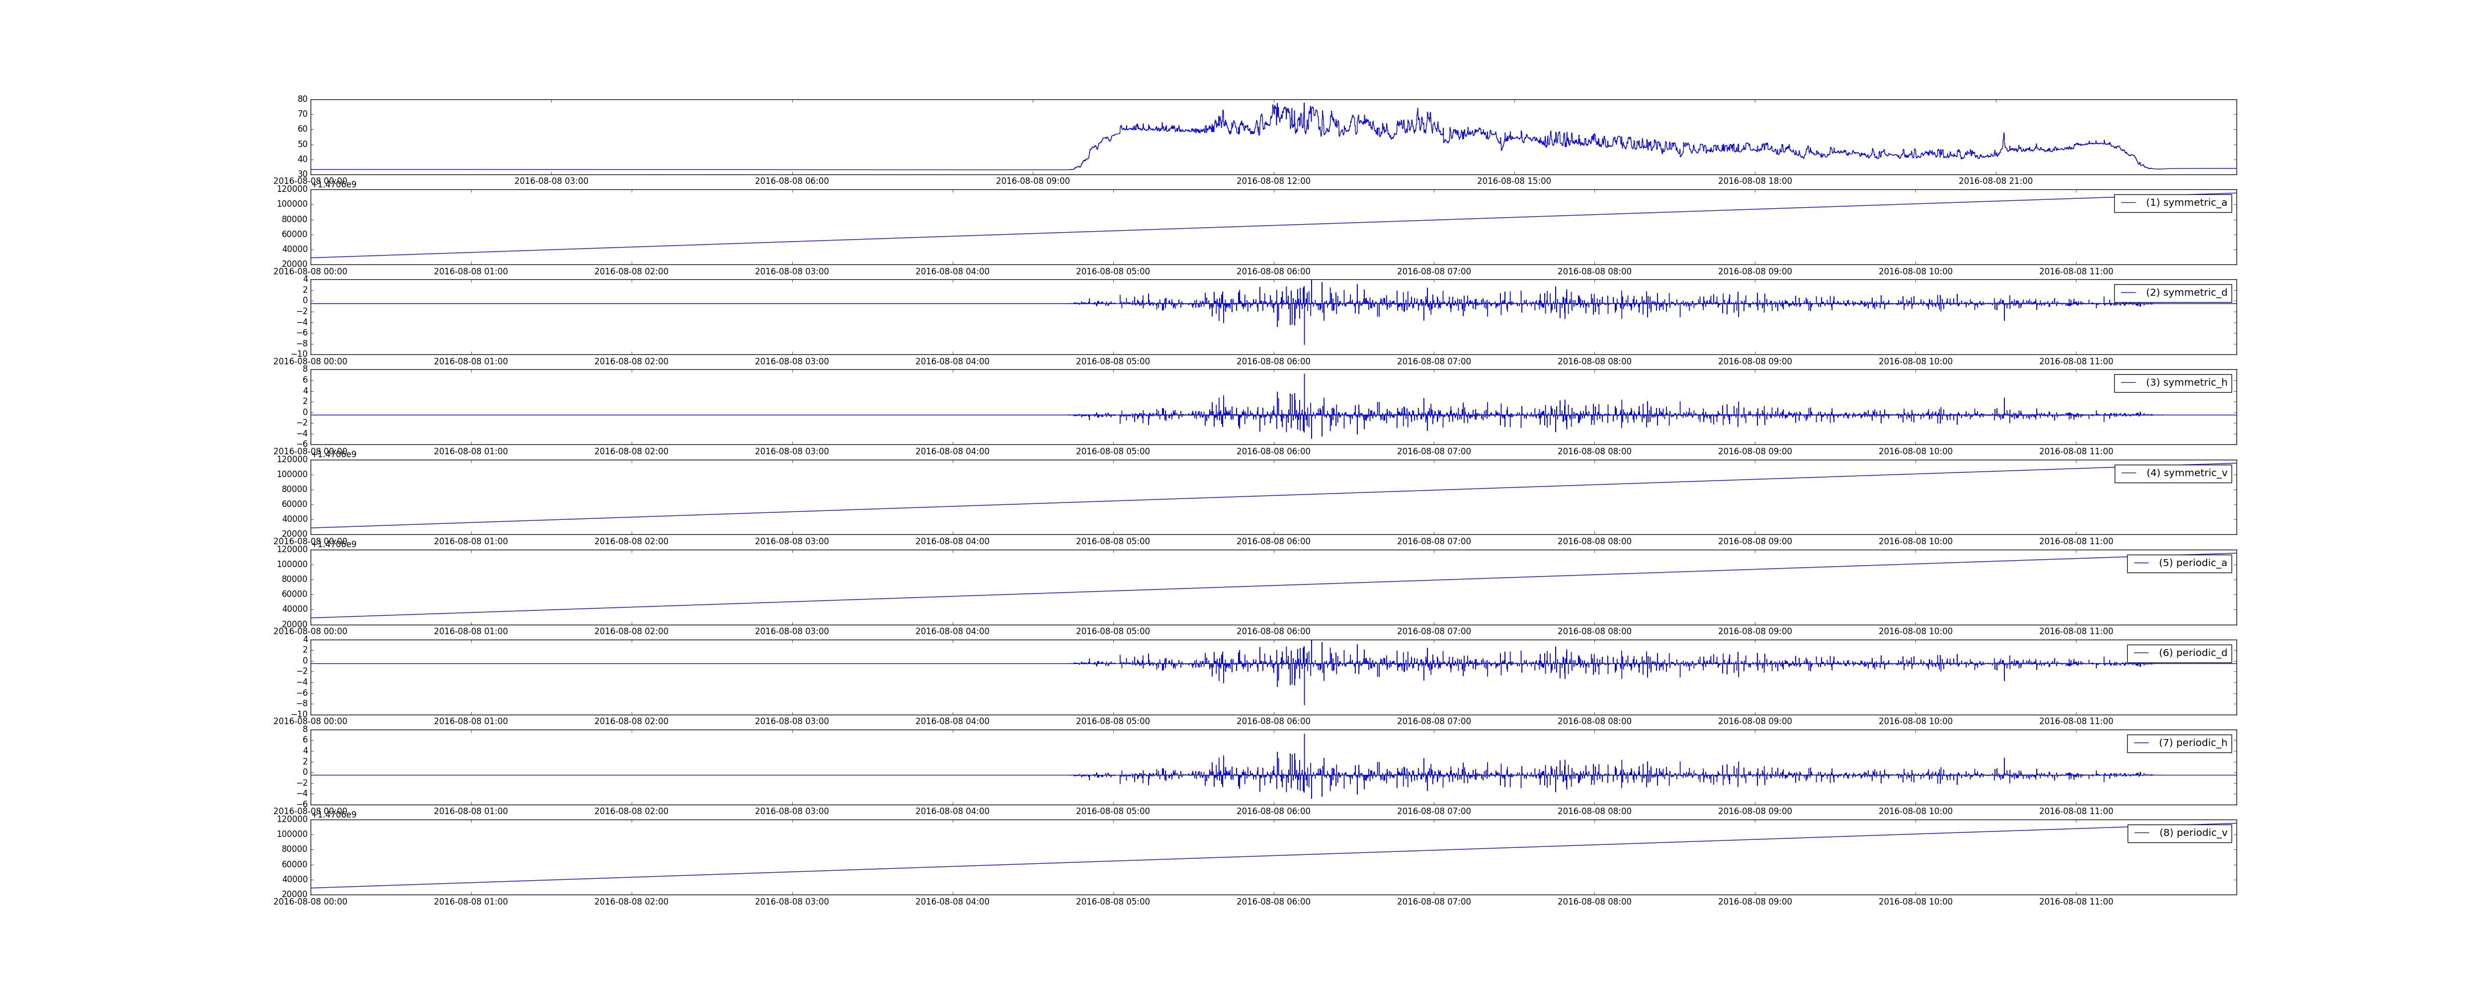
Task: Click the 11:00 tick label under periodic_v plot
Action: click(x=2075, y=902)
